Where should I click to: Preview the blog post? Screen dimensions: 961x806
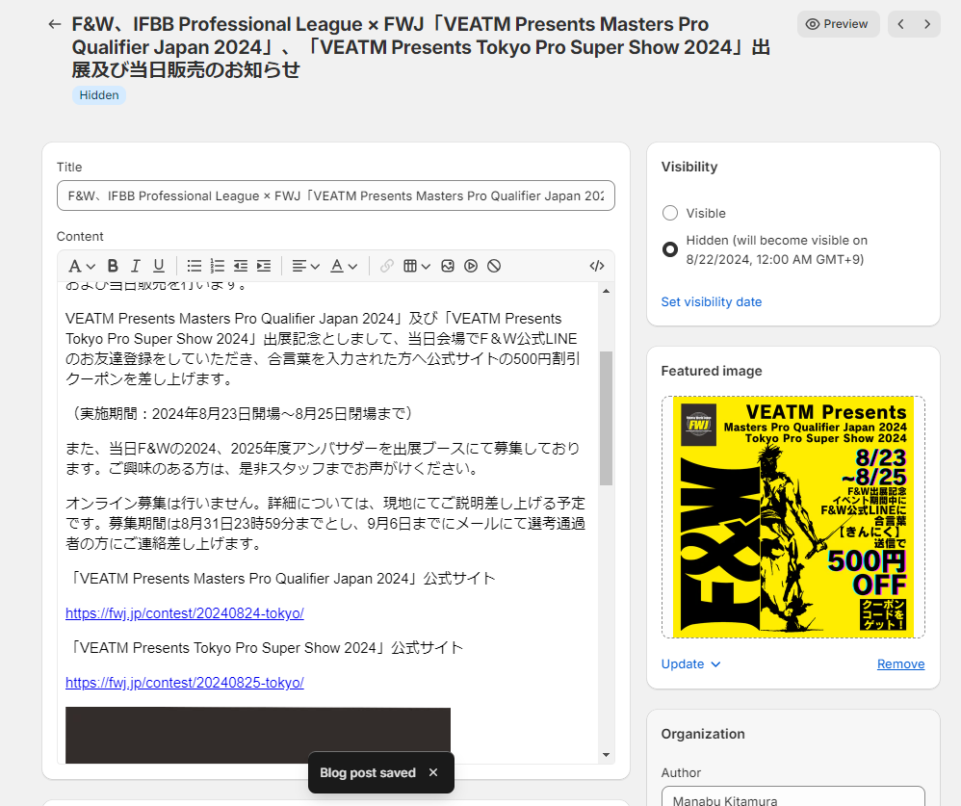tap(839, 24)
